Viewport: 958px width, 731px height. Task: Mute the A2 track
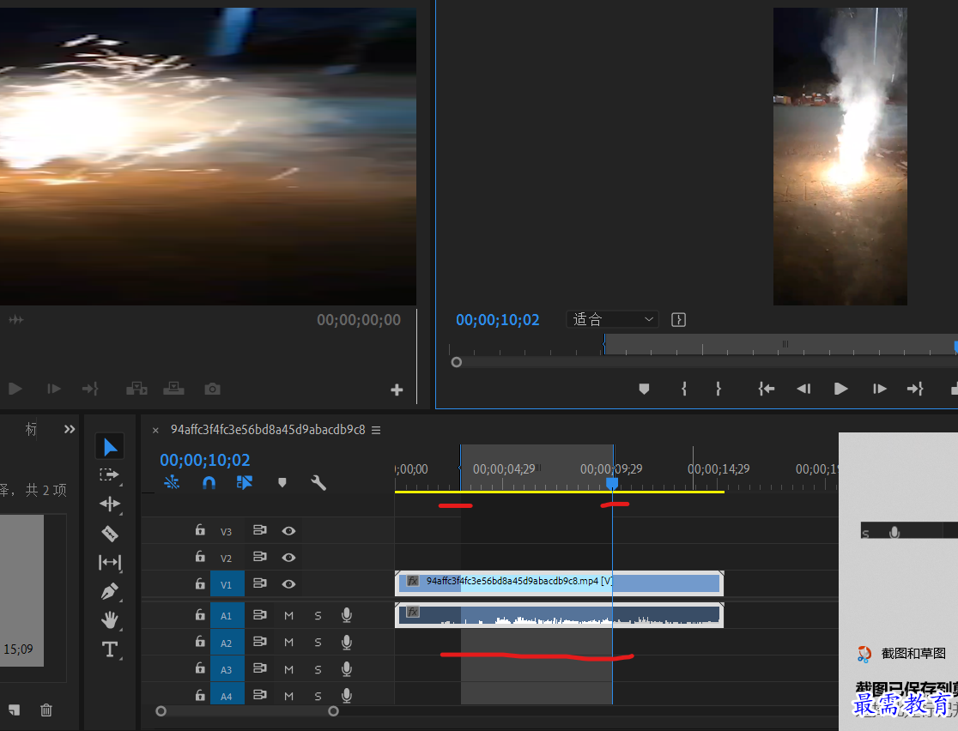click(289, 643)
